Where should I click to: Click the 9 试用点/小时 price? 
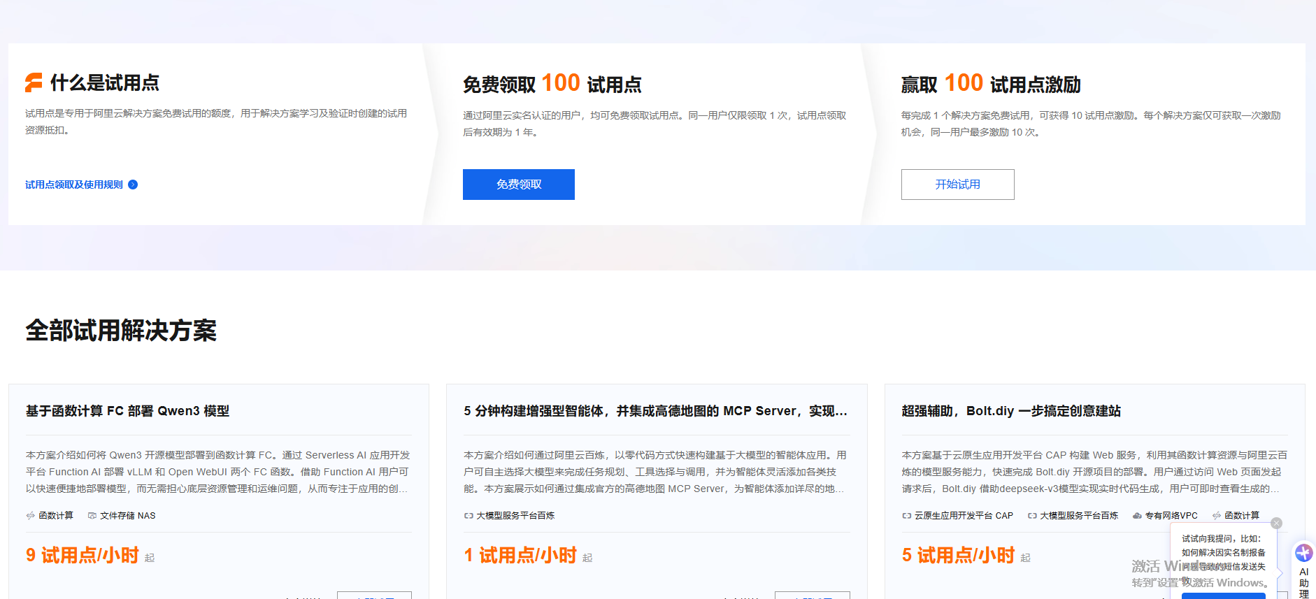click(x=83, y=556)
